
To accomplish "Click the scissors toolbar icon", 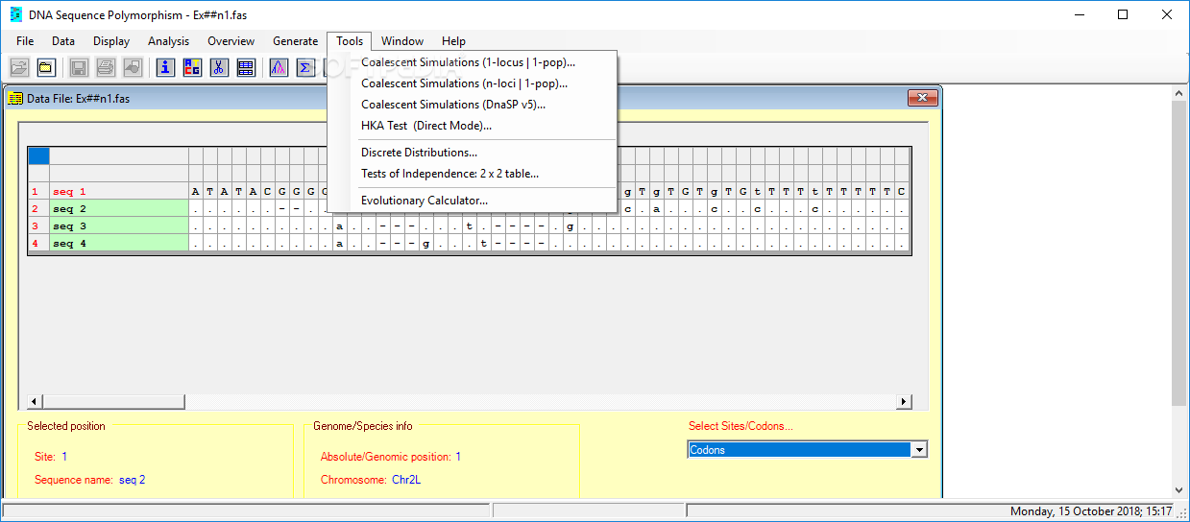I will coord(219,67).
